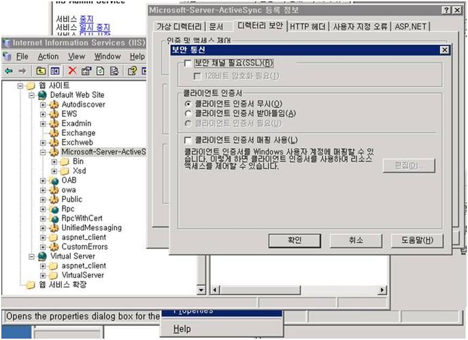Collapse the Default Web Site node
Screen dimensions: 468x340
pos(31,95)
